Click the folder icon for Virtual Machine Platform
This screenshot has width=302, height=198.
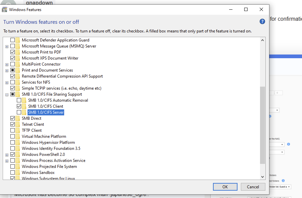tap(17, 136)
